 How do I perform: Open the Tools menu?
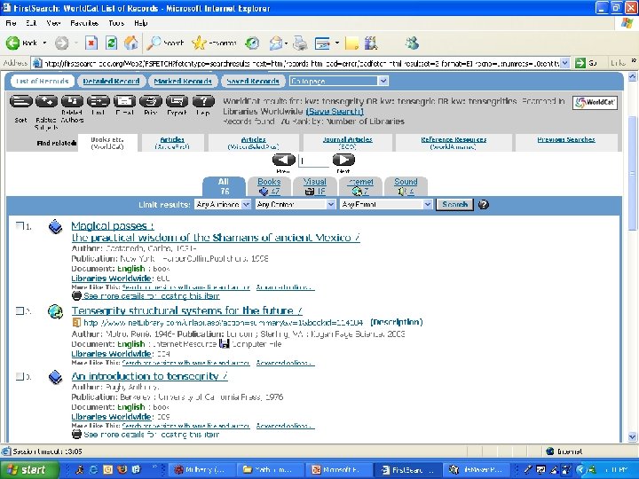coord(116,23)
